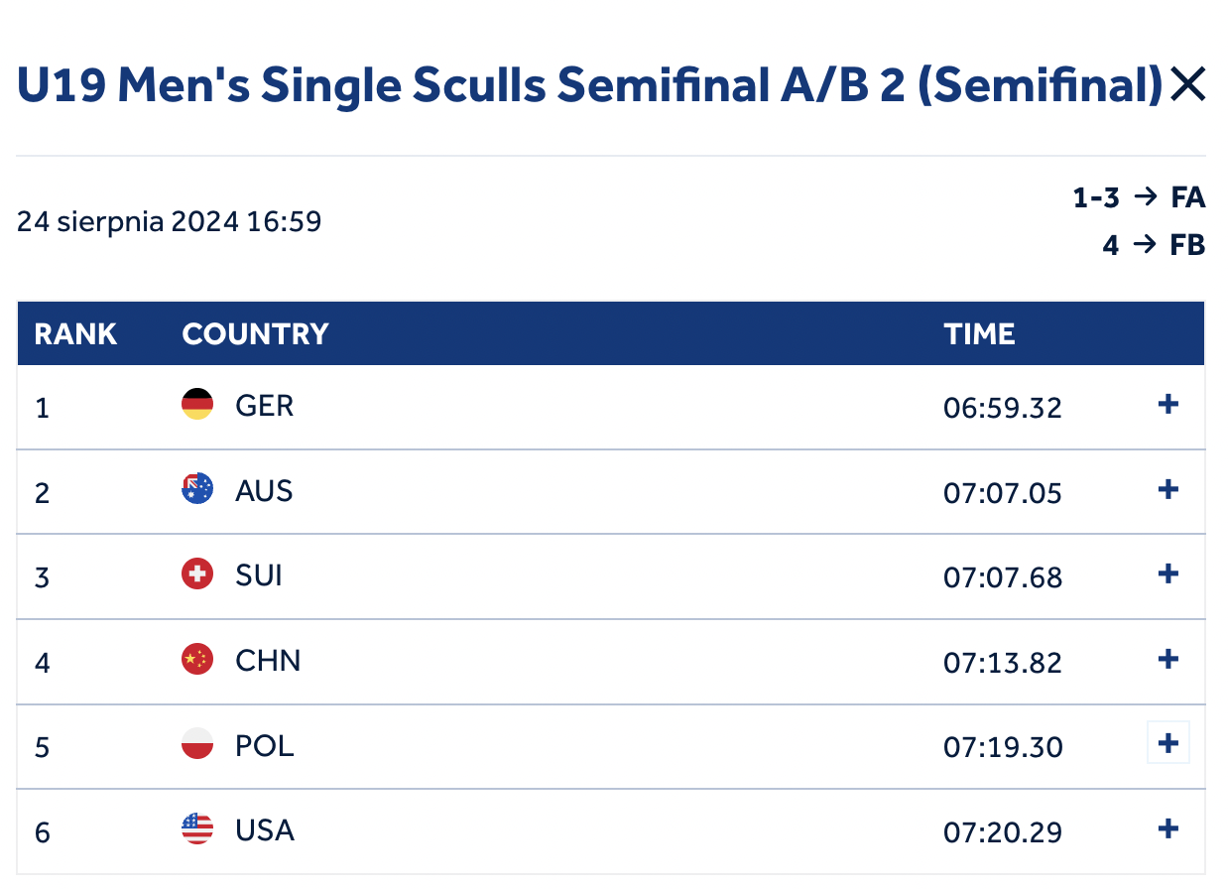Click the USA flag icon
This screenshot has width=1228, height=889.
pyautogui.click(x=197, y=828)
